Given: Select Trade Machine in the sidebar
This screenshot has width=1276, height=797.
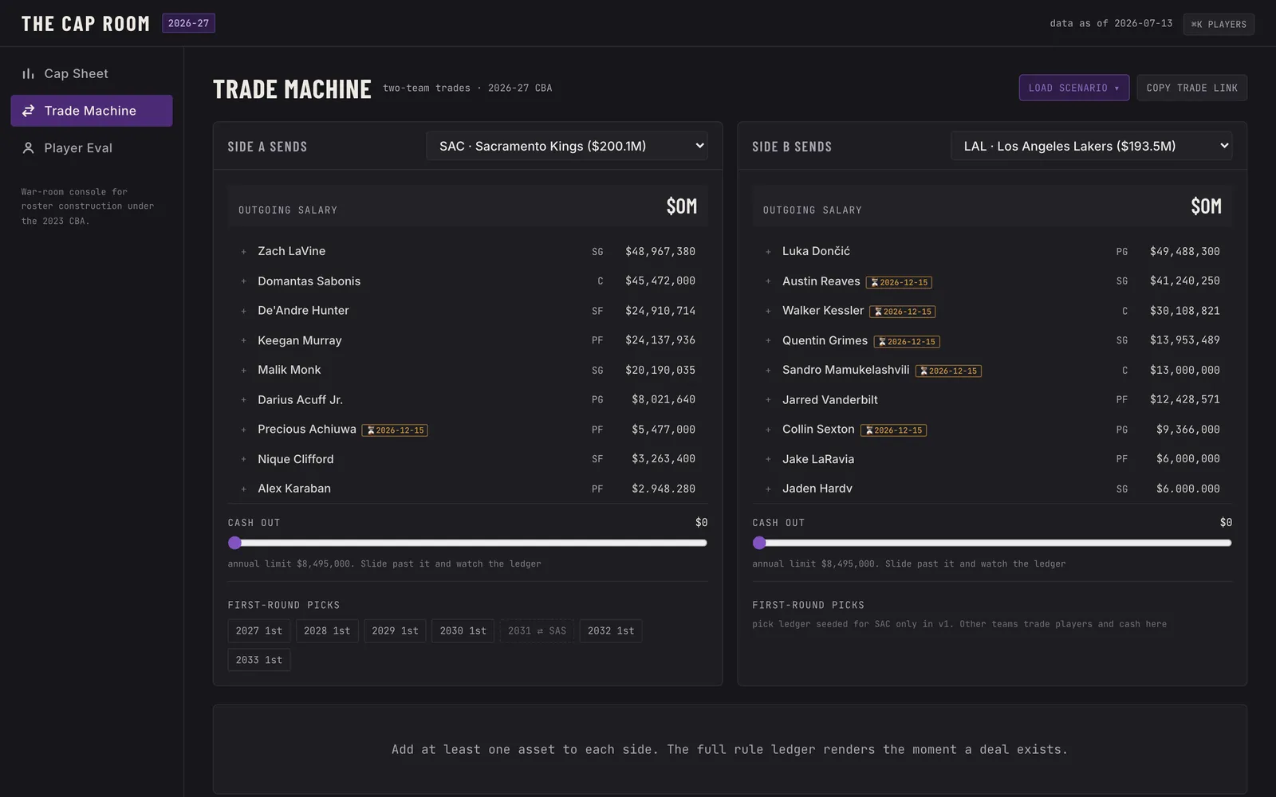Looking at the screenshot, I should point(92,111).
